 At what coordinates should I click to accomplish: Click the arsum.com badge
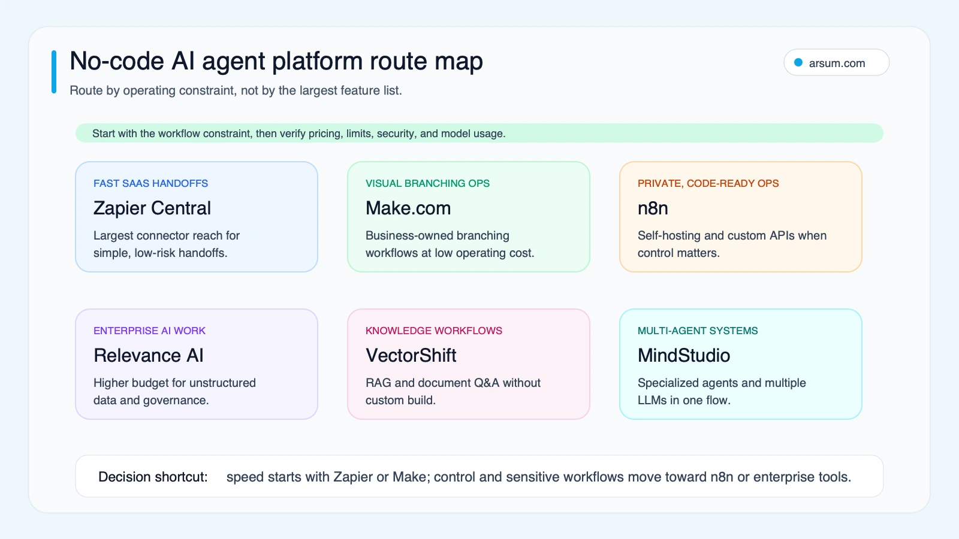tap(836, 62)
